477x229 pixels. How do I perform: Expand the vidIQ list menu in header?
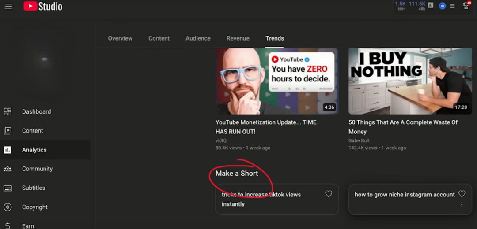pos(452,6)
